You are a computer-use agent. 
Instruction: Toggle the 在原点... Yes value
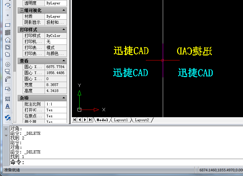click(56, 116)
